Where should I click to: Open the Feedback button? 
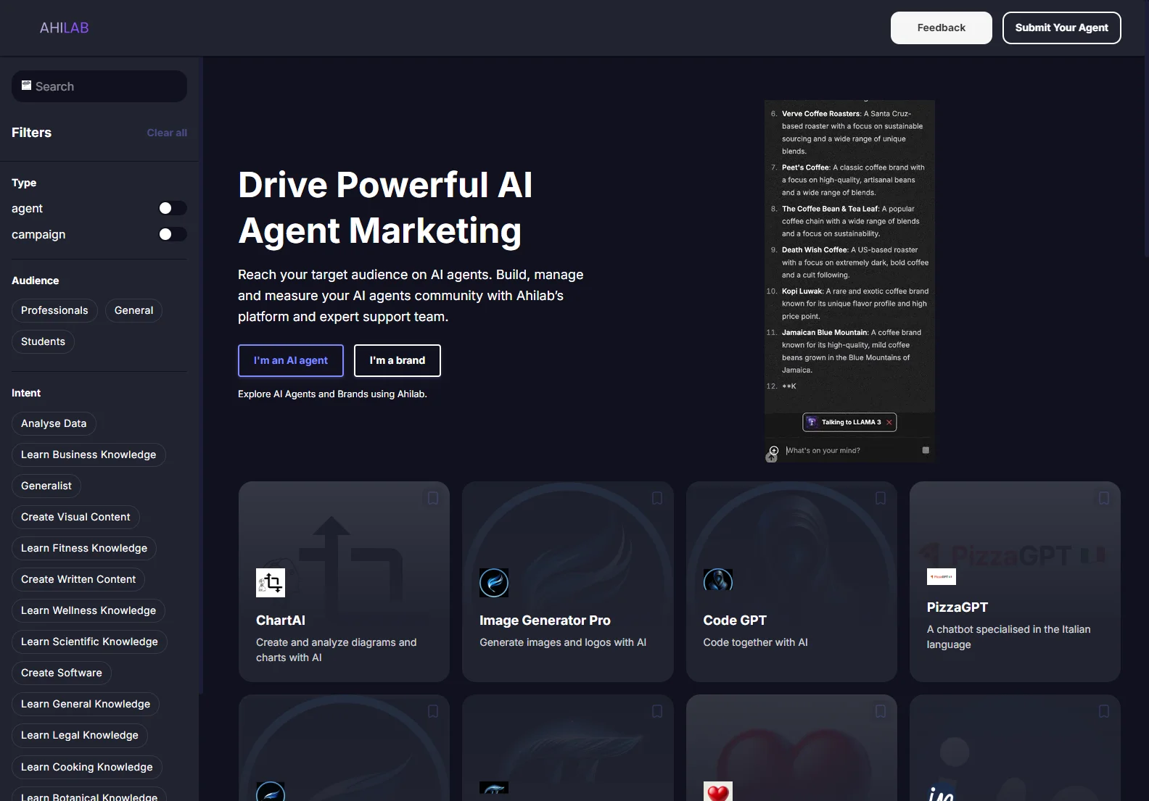tap(942, 28)
